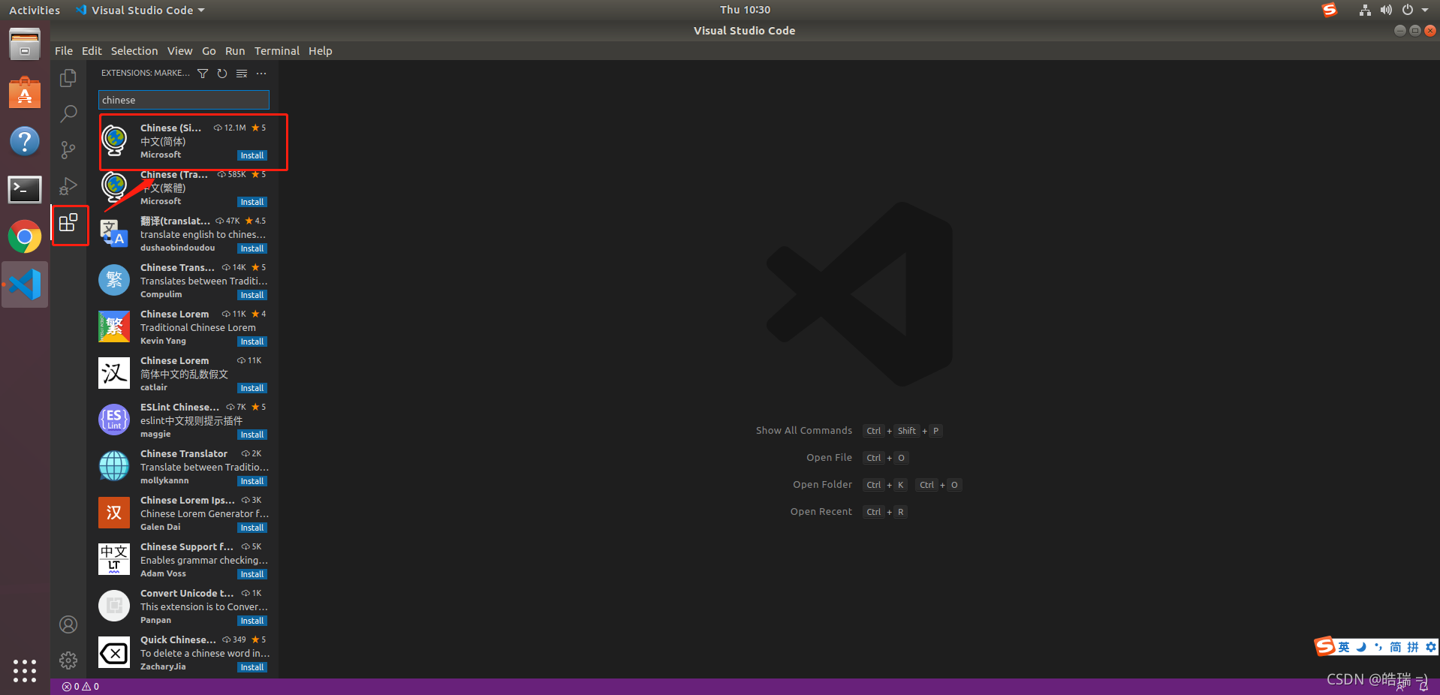The height and width of the screenshot is (695, 1440).
Task: Install Chinese Support by Adam Voss
Action: (252, 574)
